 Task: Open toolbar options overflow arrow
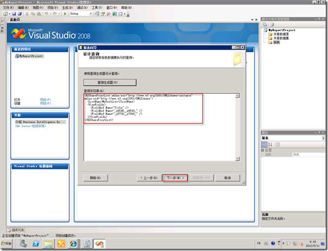[128, 15]
